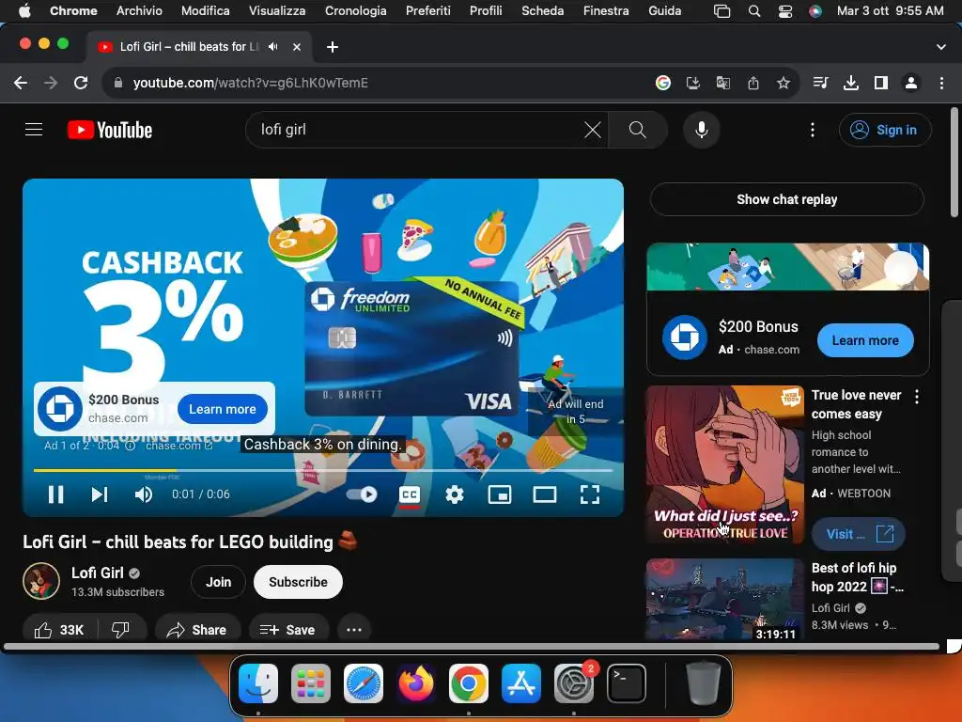Viewport: 962px width, 722px height.
Task: Translate this page icon
Action: click(x=722, y=83)
